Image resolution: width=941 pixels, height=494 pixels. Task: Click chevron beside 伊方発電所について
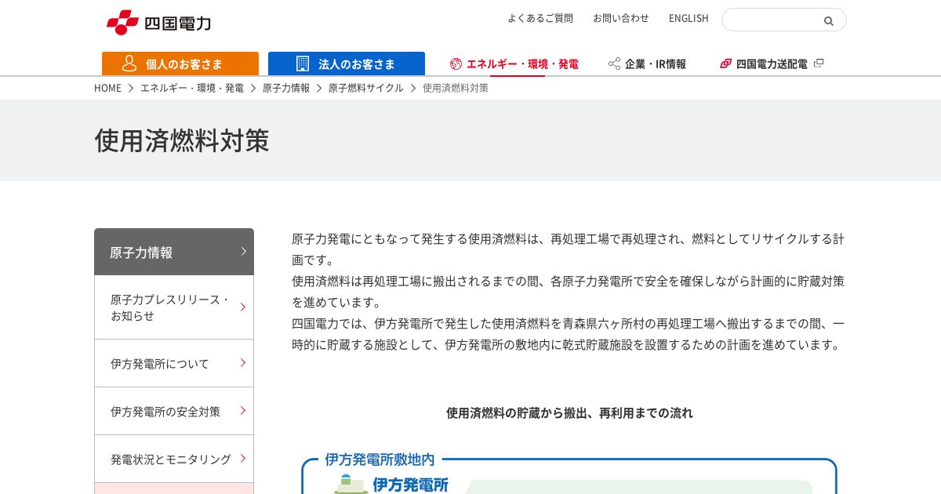[x=243, y=362]
